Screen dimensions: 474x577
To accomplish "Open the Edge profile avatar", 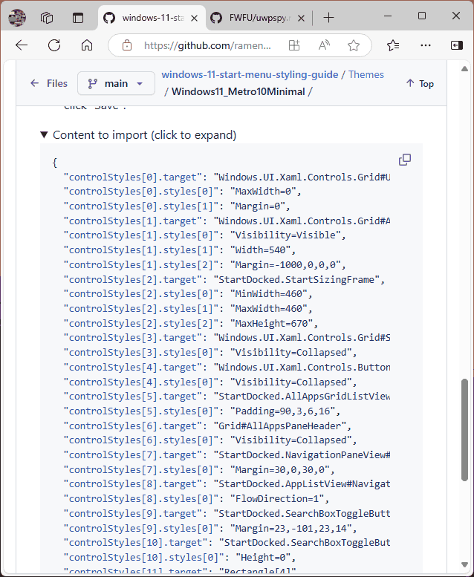I will [x=17, y=17].
